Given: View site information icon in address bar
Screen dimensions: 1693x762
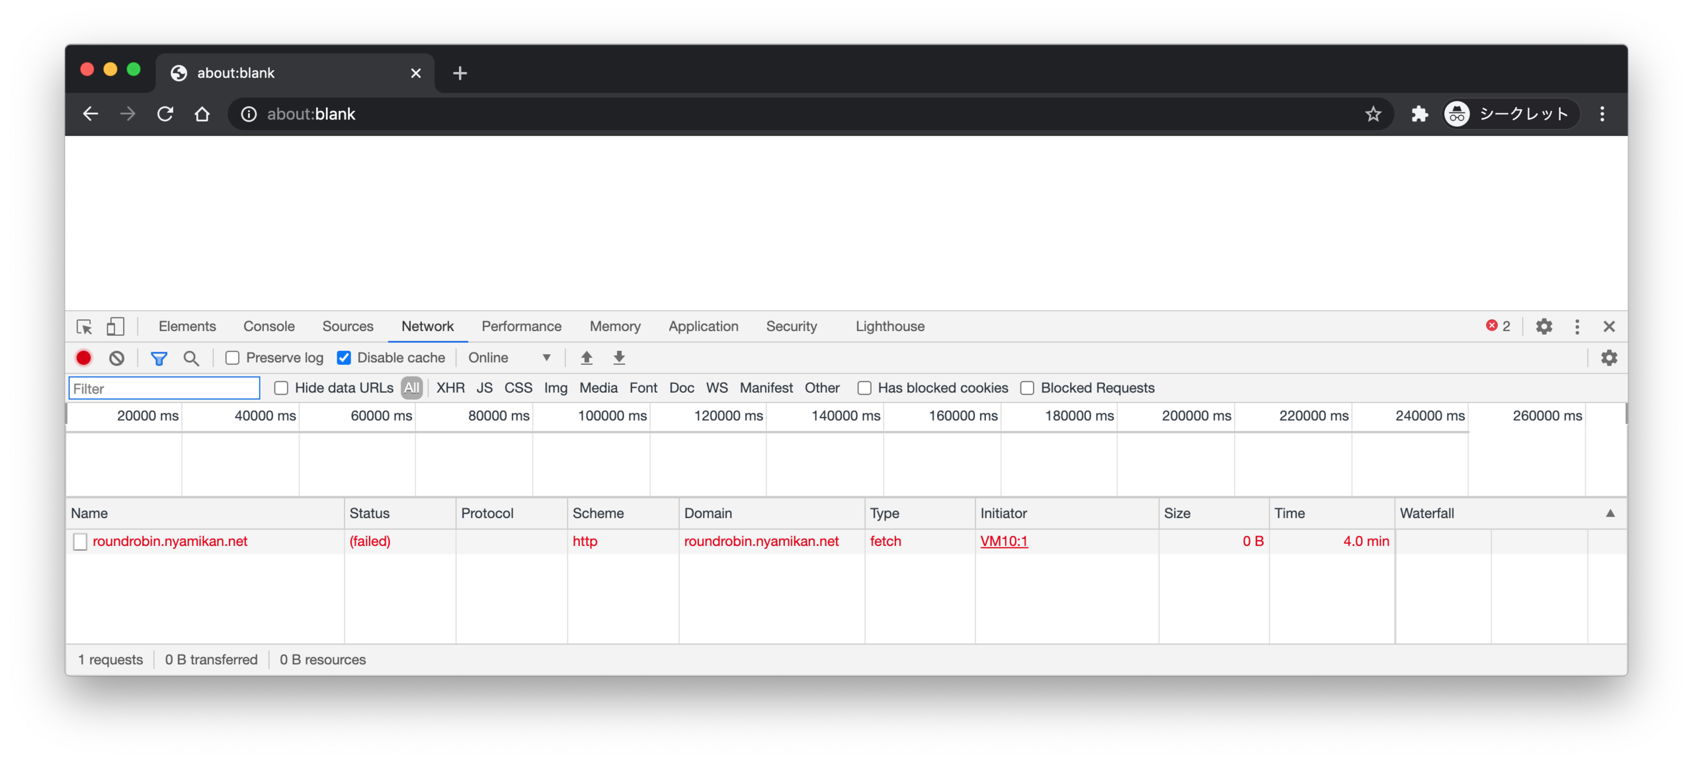Looking at the screenshot, I should (x=248, y=114).
